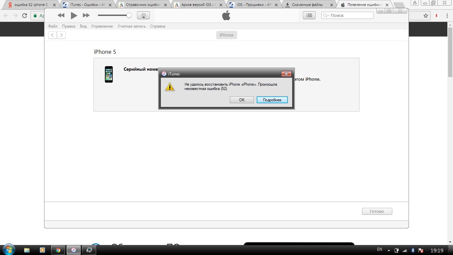This screenshot has width=453, height=255.
Task: Open the Up Next list-view button
Action: tap(309, 15)
